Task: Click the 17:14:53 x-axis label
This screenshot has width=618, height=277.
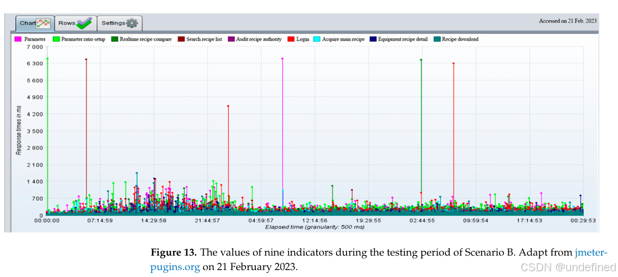Action: (x=529, y=220)
